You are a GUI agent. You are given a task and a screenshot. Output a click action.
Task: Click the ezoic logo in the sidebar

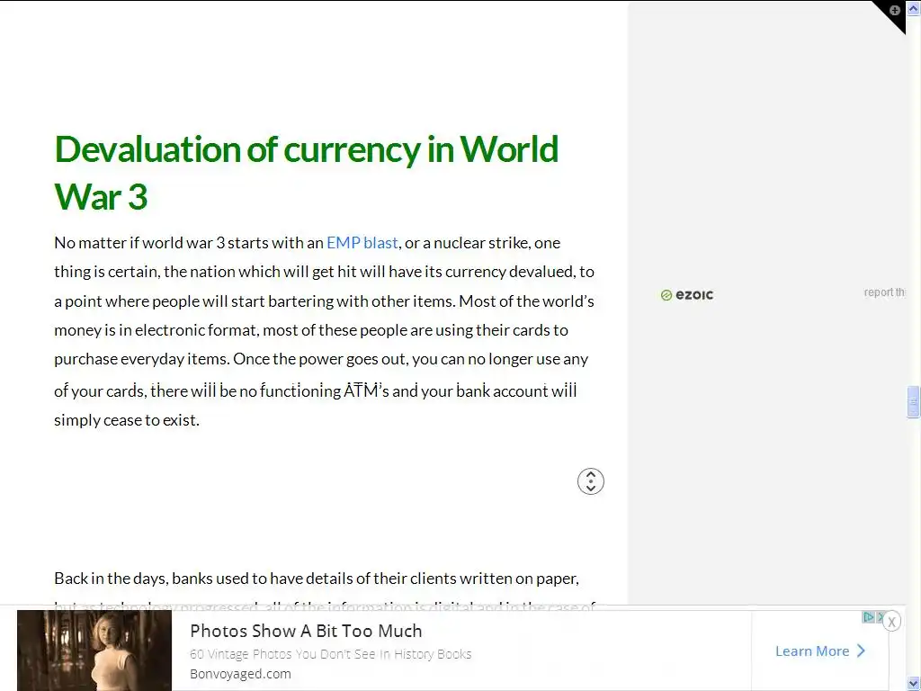point(686,295)
